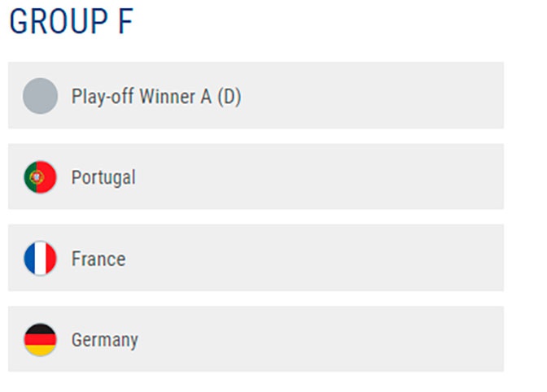This screenshot has width=547, height=392.
Task: Click the Portugal flag icon
Action: (40, 177)
